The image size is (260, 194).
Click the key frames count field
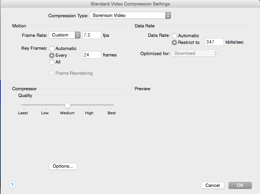coord(92,55)
